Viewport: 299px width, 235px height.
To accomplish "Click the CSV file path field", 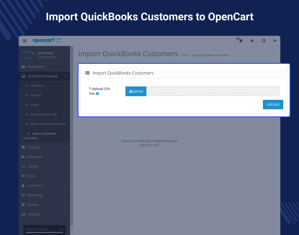I will [213, 91].
